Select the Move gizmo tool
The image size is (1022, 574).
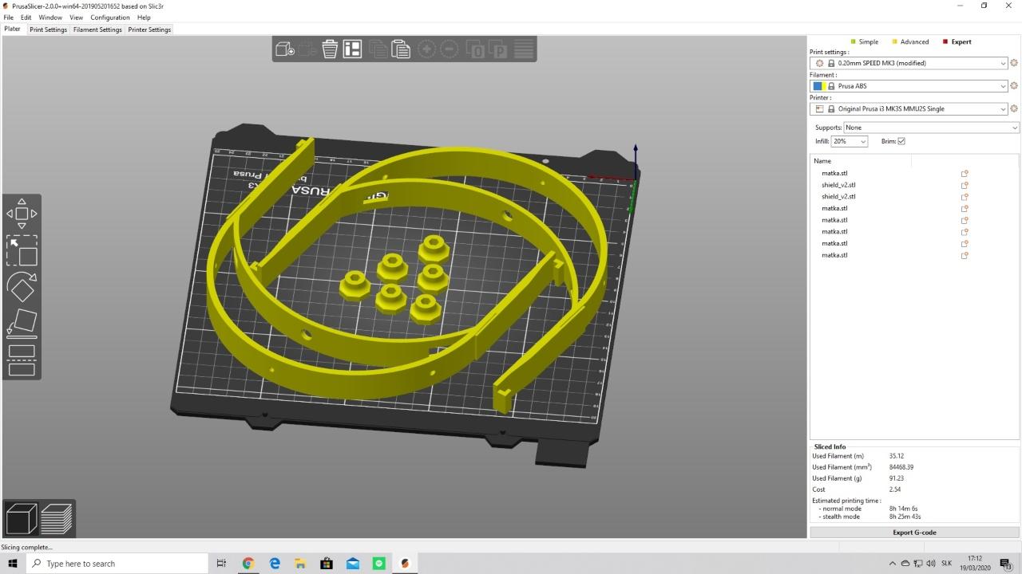point(22,214)
